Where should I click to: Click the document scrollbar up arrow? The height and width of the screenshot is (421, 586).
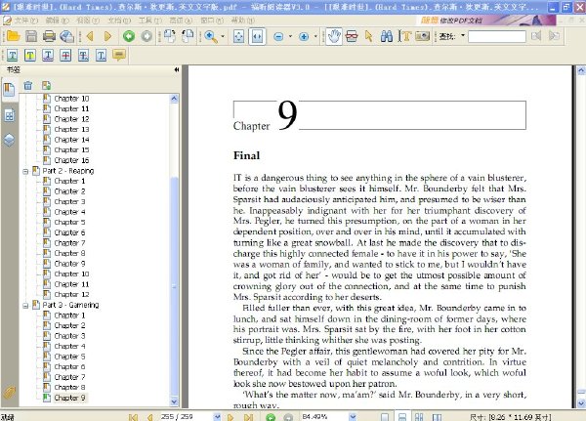coord(581,70)
